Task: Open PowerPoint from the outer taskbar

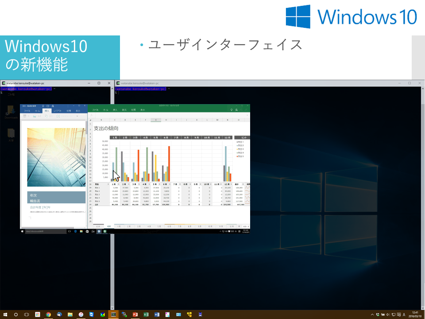Action: (135, 315)
